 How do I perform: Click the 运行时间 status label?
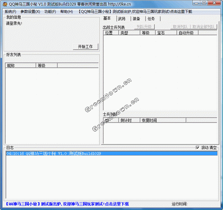[180, 204]
